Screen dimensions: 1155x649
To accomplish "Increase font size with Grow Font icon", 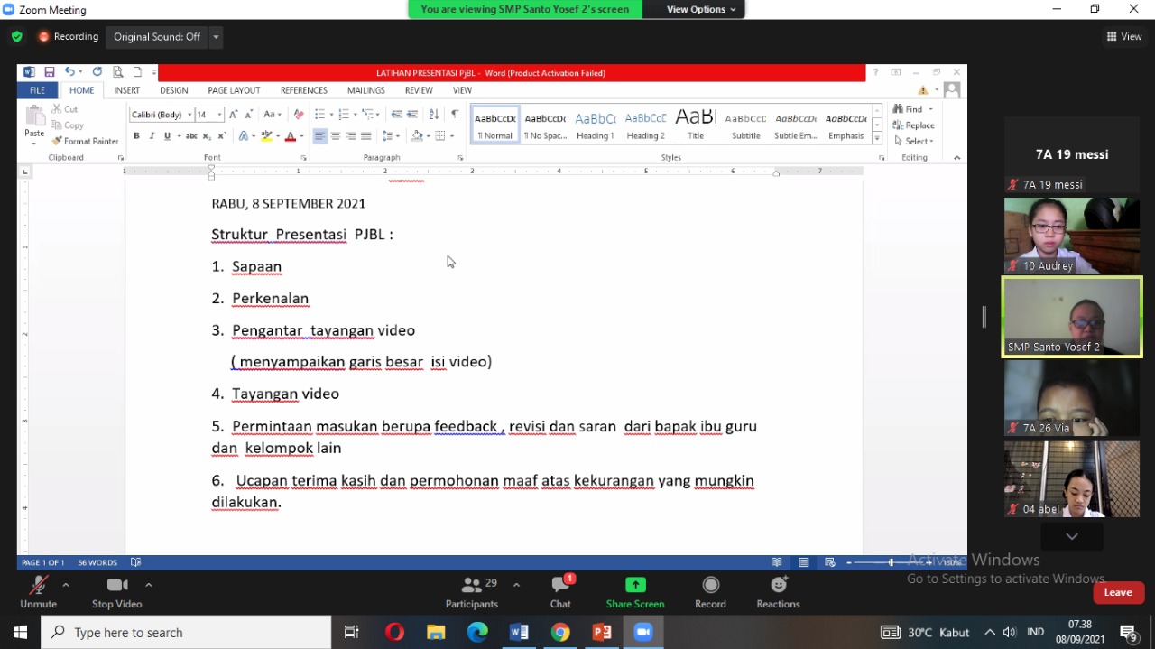I will pos(233,115).
